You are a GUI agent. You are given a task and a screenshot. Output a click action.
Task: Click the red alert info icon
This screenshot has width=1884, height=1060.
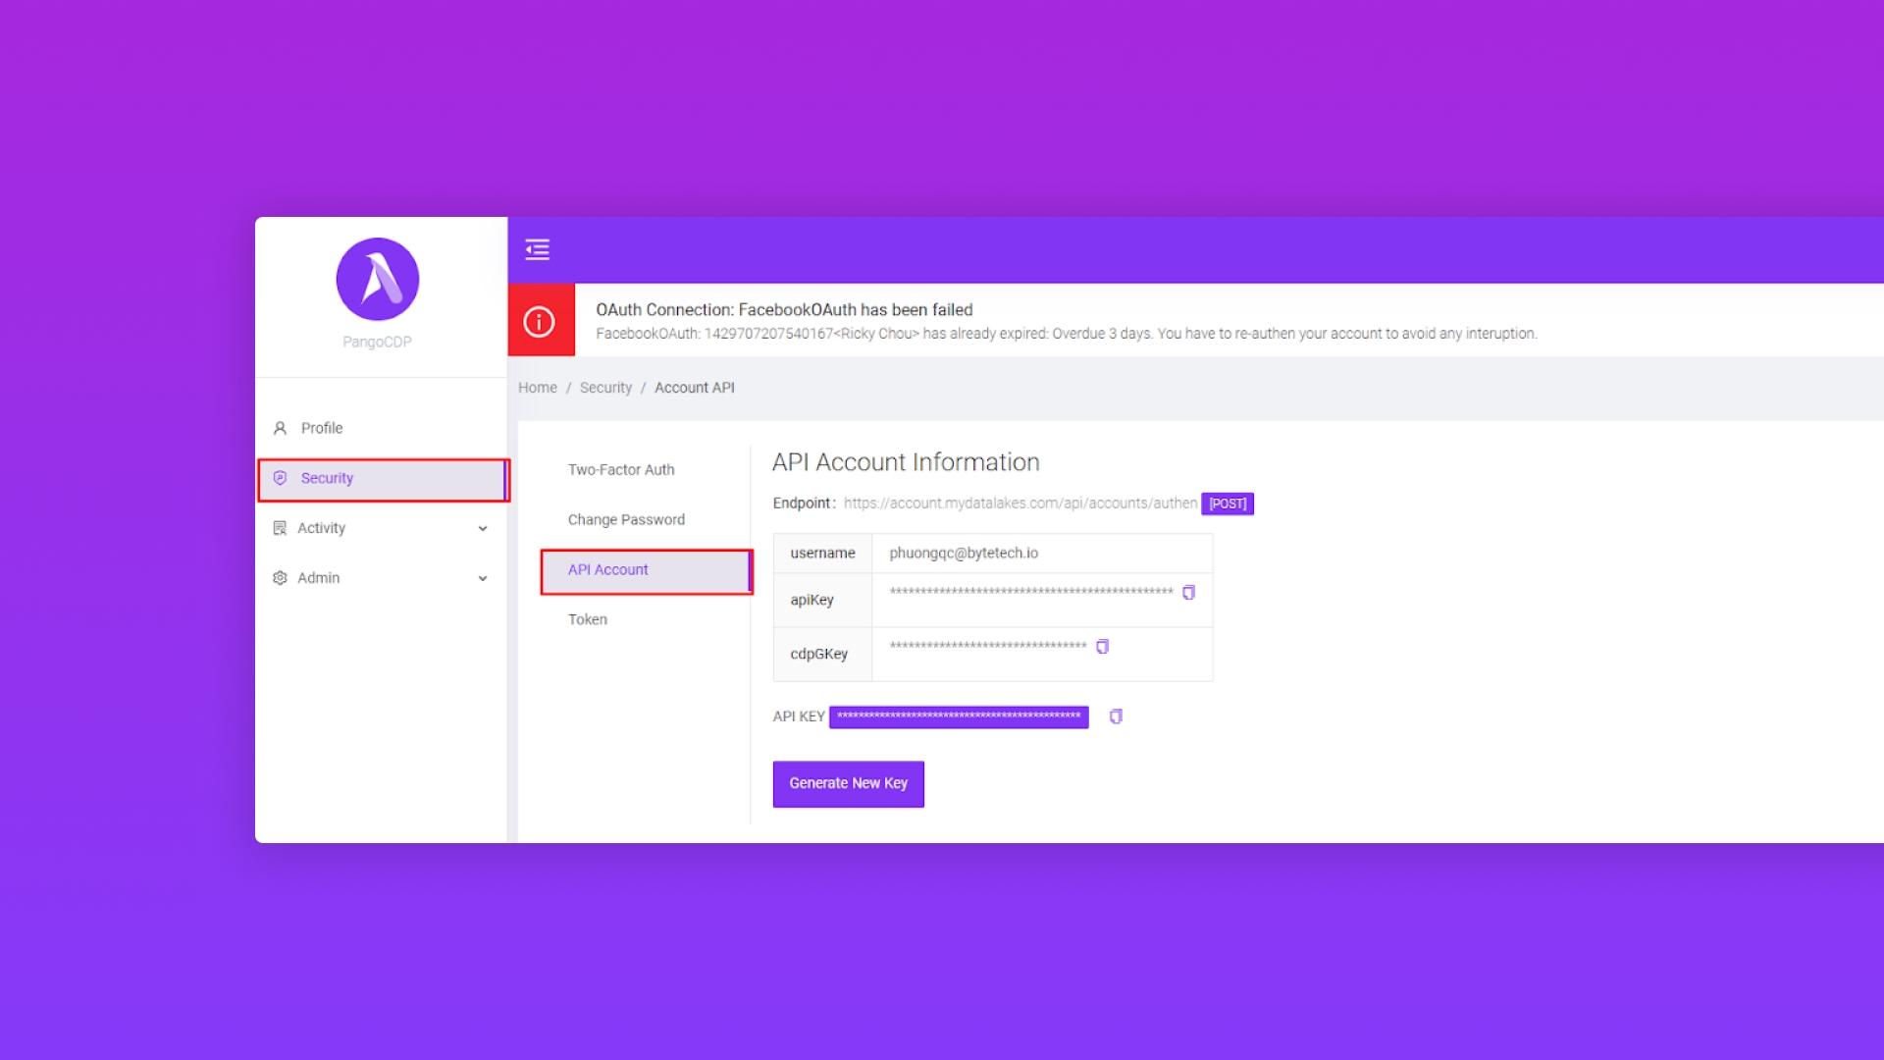click(x=540, y=321)
